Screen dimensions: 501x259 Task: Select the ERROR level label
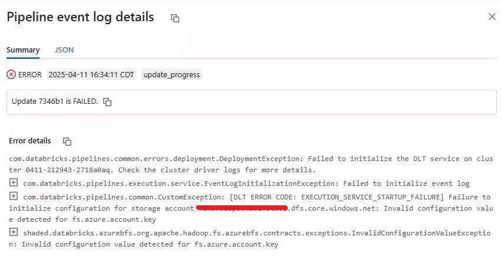30,75
